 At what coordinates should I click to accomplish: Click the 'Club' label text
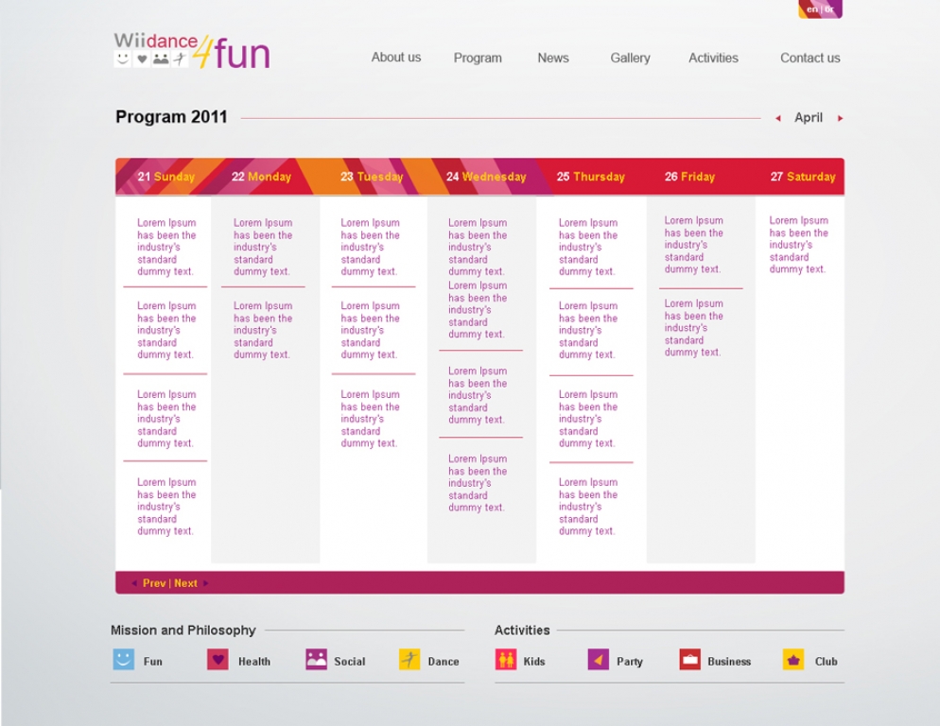[x=827, y=662]
